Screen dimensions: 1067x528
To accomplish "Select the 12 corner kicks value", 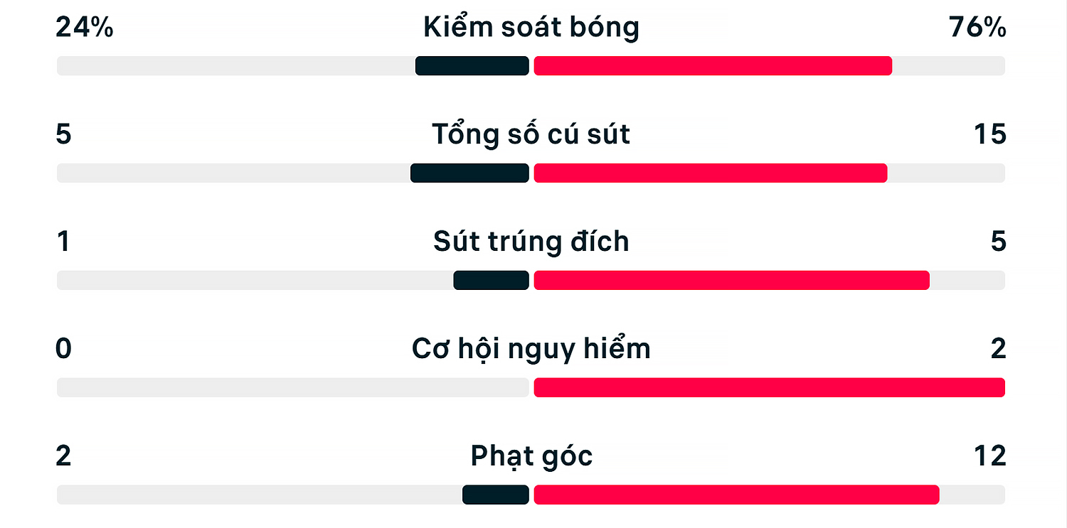I will tap(990, 456).
